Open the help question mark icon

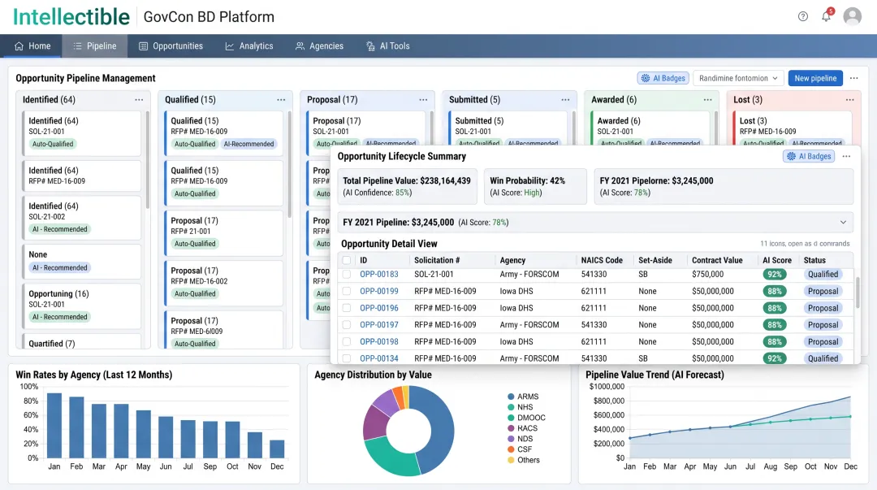(x=802, y=16)
